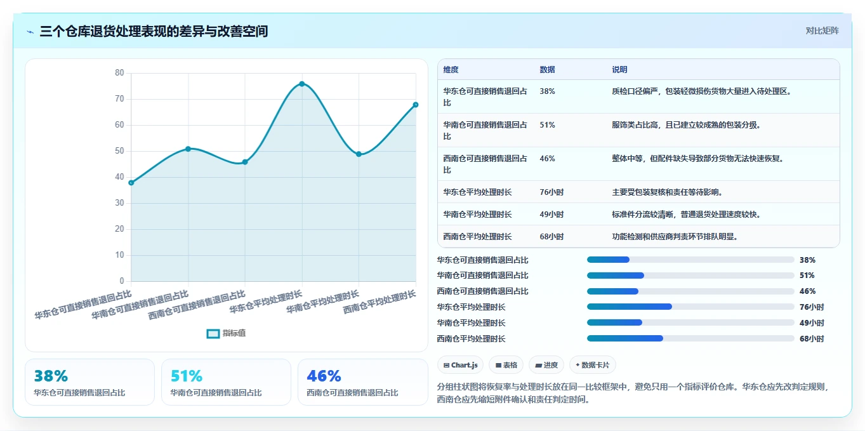The height and width of the screenshot is (431, 865).
Task: Click the y-axis value 80
Action: pos(119,73)
